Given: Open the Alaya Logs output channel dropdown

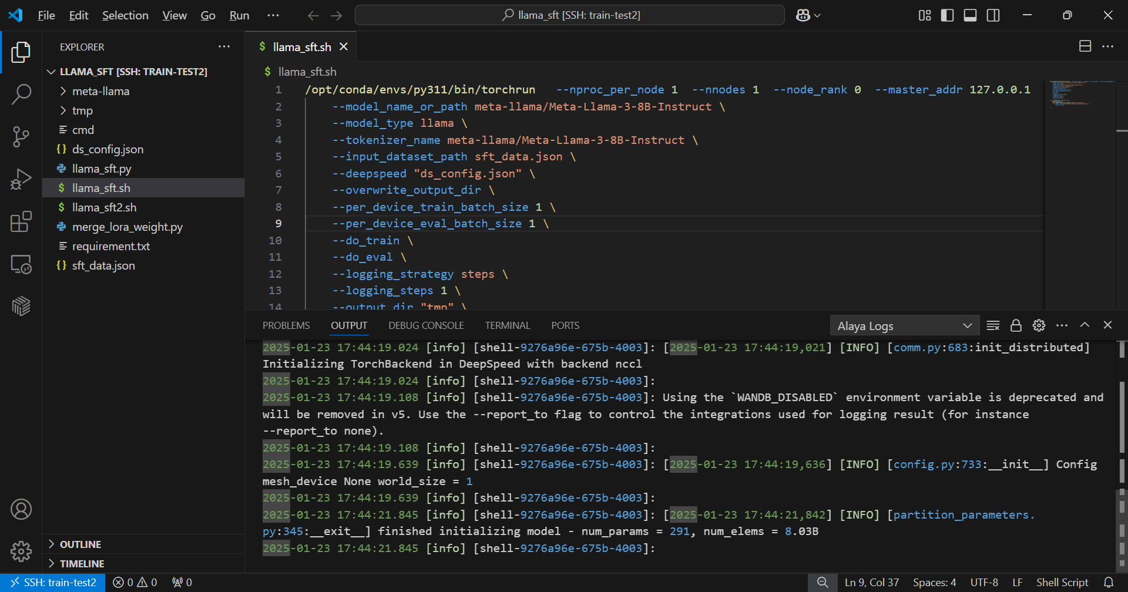Looking at the screenshot, I should pyautogui.click(x=904, y=325).
